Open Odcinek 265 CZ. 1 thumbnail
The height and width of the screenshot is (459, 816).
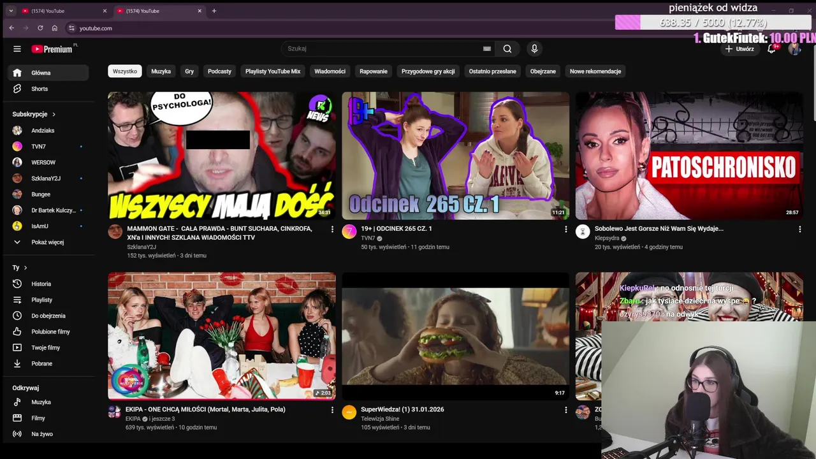[456, 156]
